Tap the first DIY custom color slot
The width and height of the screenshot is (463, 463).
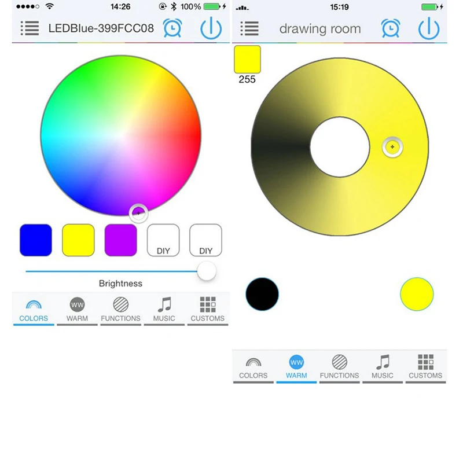(163, 240)
